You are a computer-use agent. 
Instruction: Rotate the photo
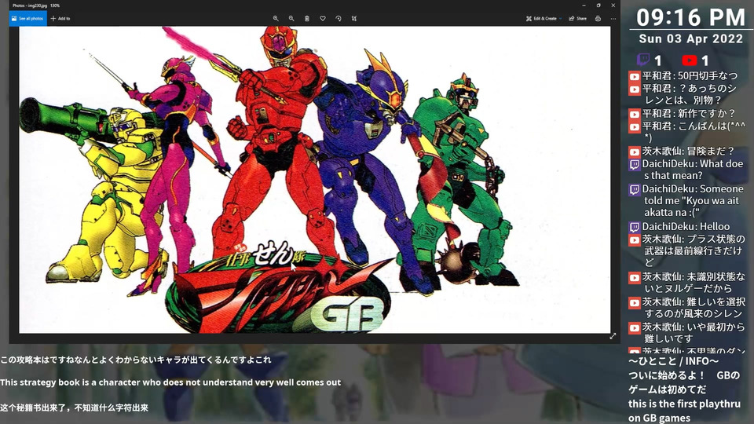(x=339, y=18)
